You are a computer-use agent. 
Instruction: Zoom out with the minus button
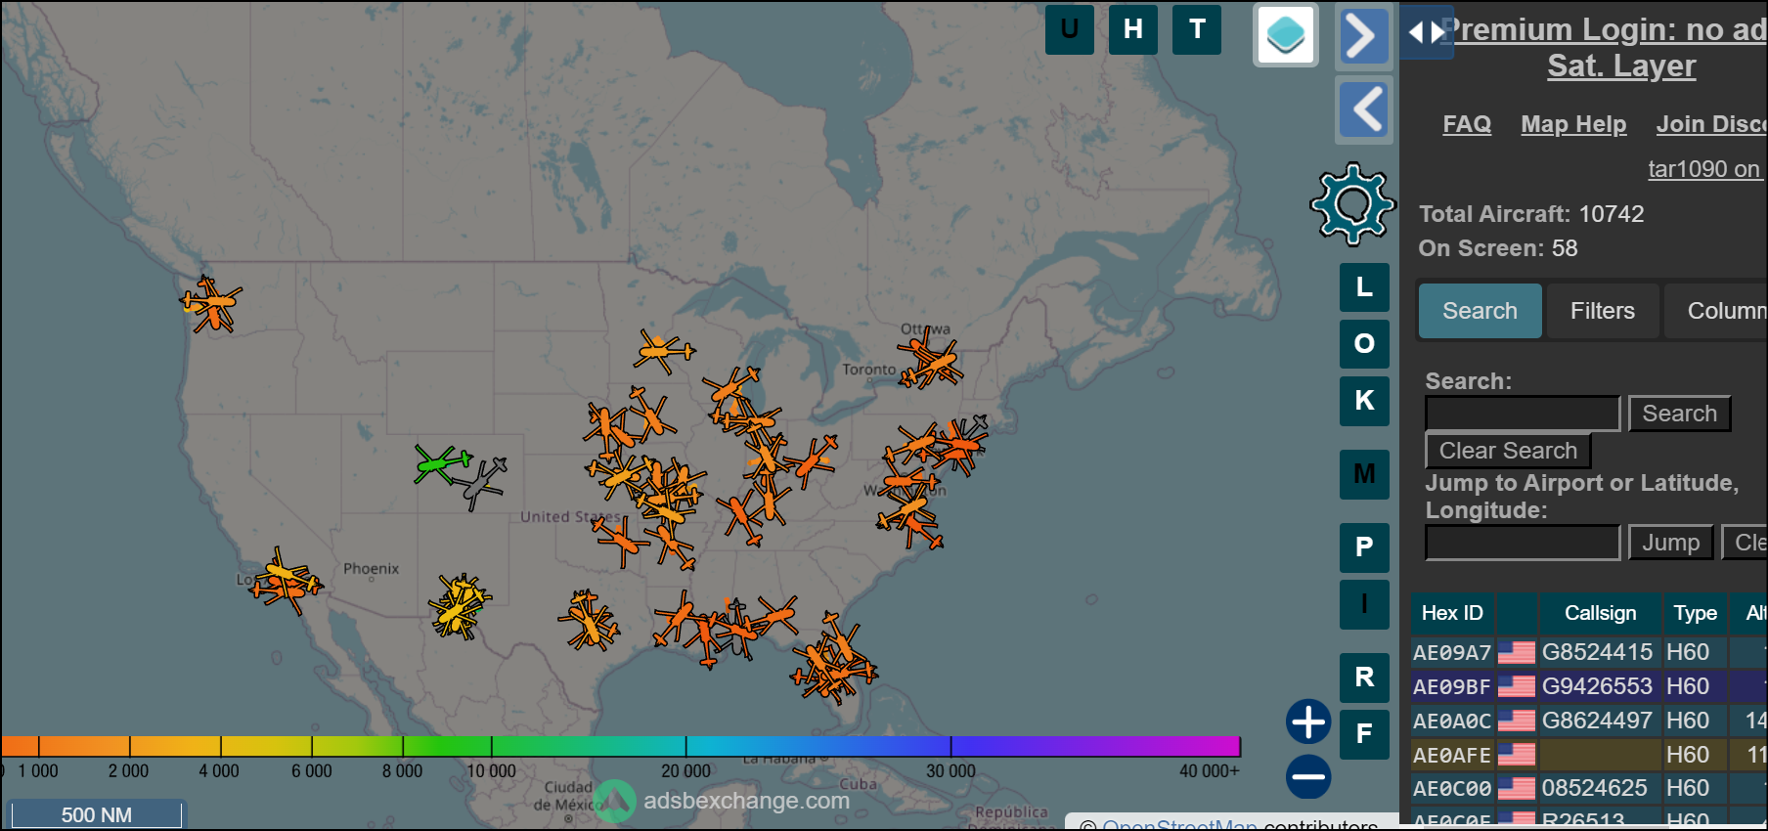1308,777
